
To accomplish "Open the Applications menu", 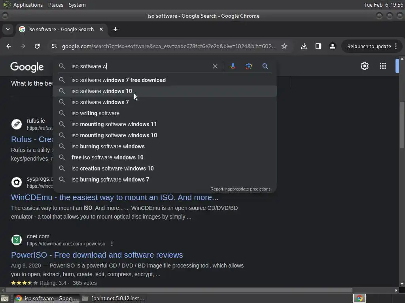I will click(28, 5).
